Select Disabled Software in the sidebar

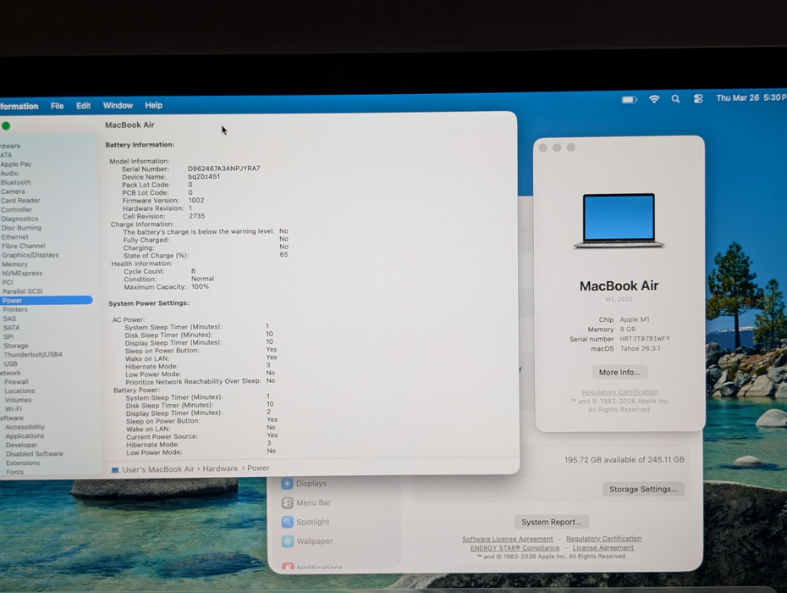(x=35, y=454)
